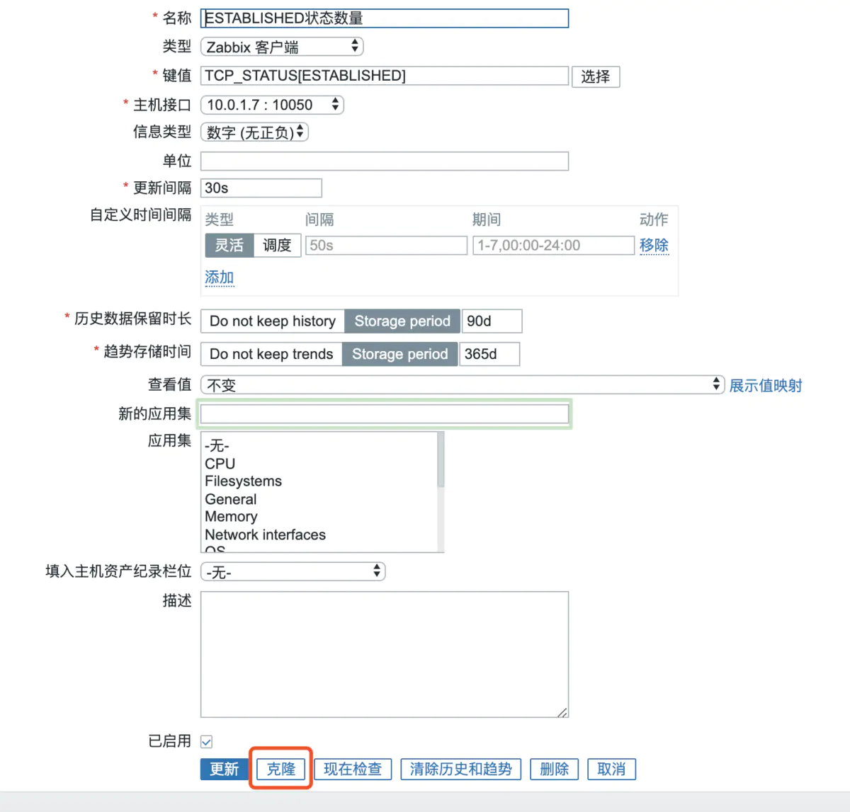Click the 添加 link to add interval
This screenshot has width=850, height=812.
click(x=219, y=277)
